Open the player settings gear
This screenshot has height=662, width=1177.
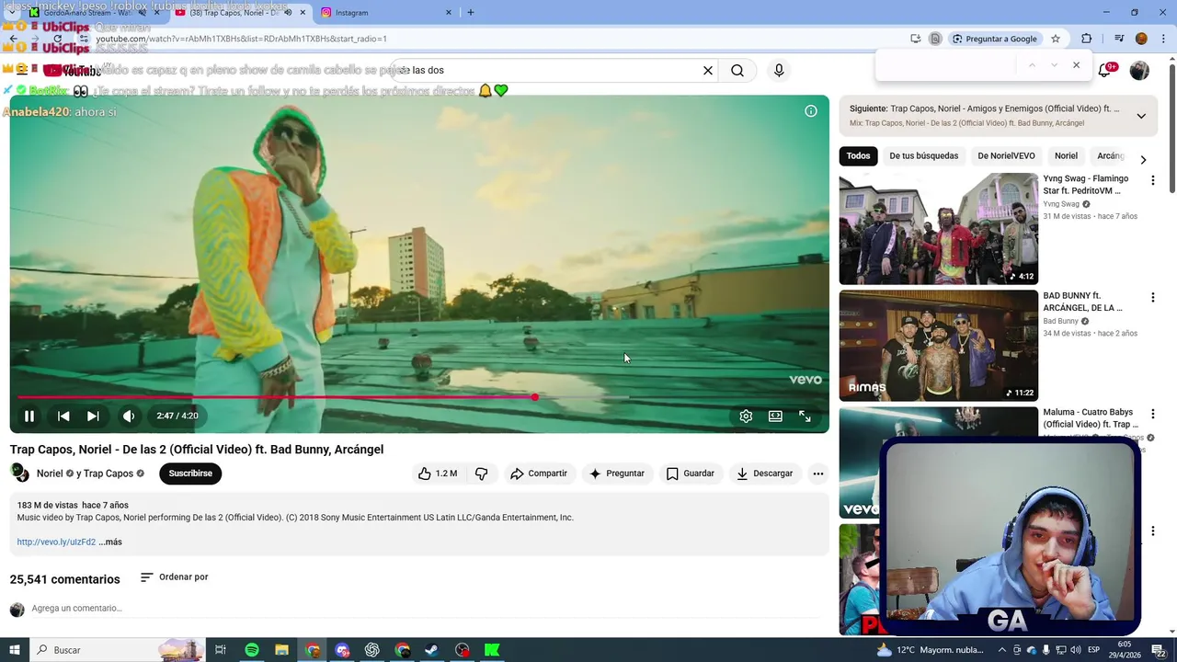click(x=746, y=417)
